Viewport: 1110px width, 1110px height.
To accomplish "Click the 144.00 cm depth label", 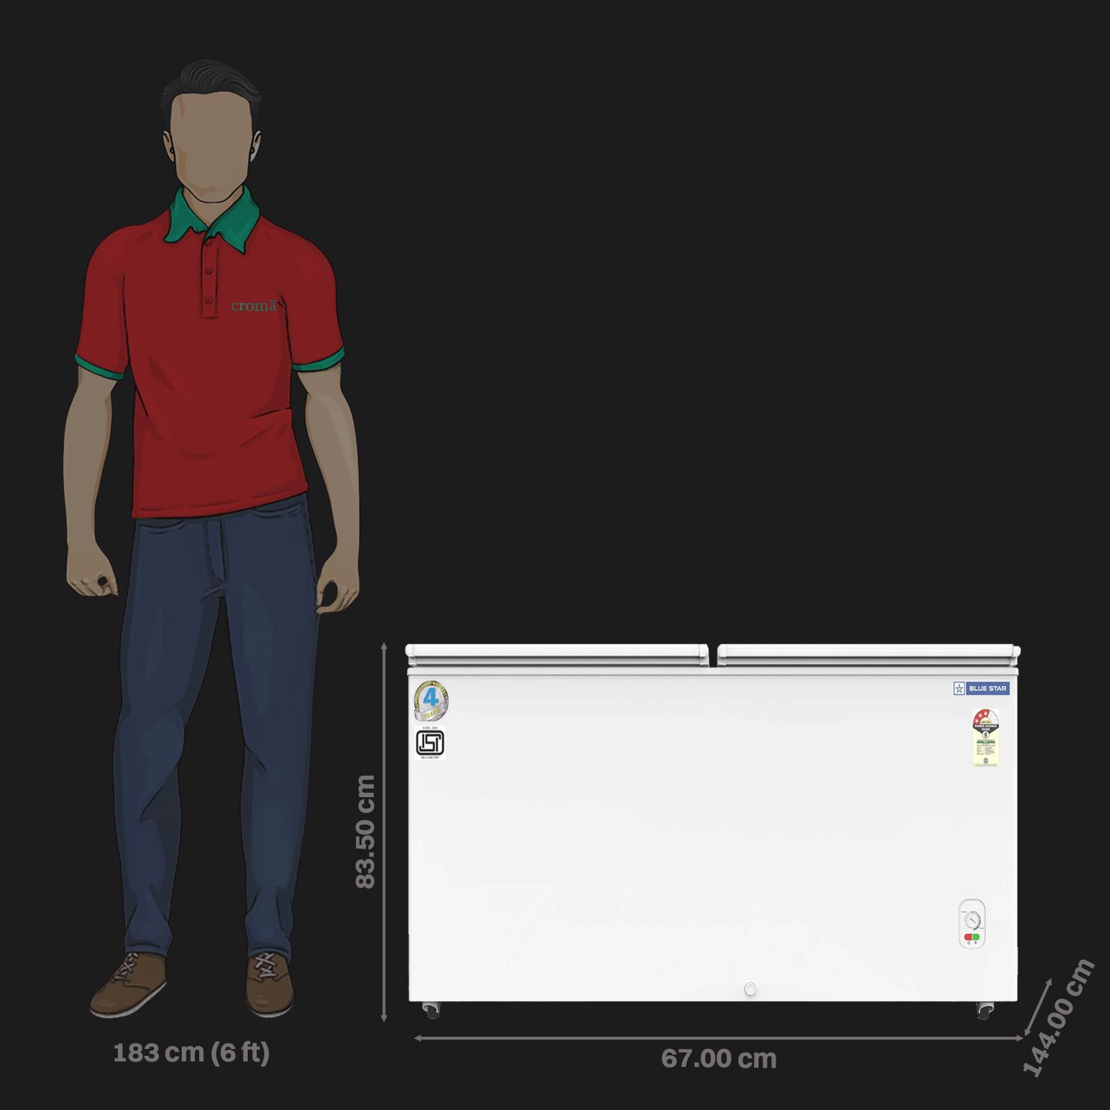I will tap(1059, 1017).
